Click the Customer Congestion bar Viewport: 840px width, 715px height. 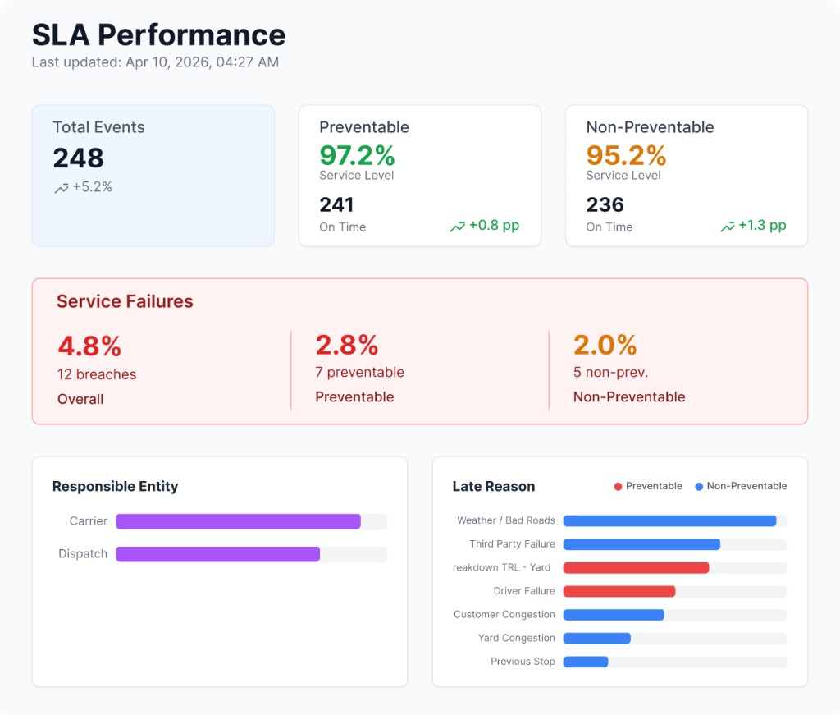coord(614,615)
